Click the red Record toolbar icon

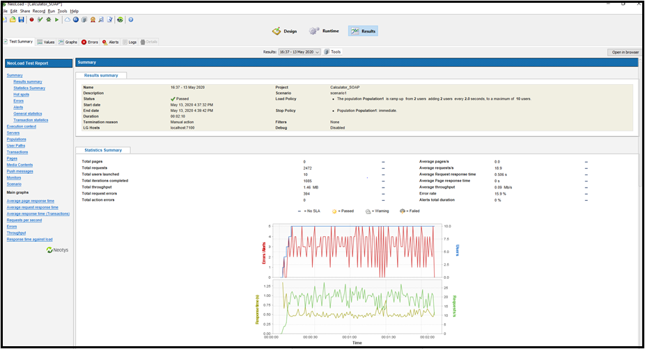coord(31,19)
